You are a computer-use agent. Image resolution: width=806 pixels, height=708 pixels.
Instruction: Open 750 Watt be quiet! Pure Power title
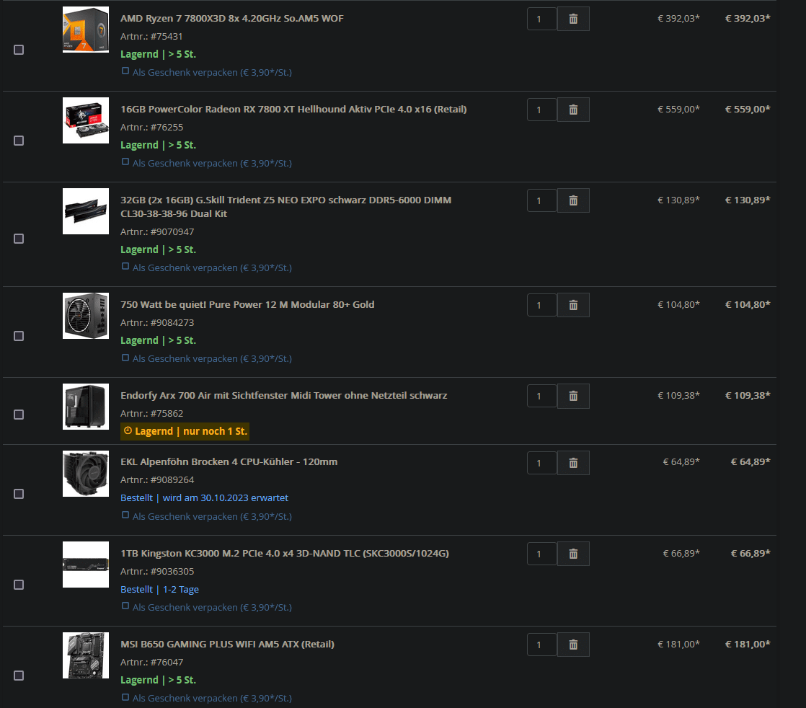coord(247,305)
